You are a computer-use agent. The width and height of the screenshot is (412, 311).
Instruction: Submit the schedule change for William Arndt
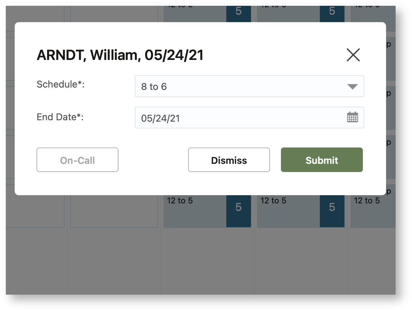click(321, 160)
